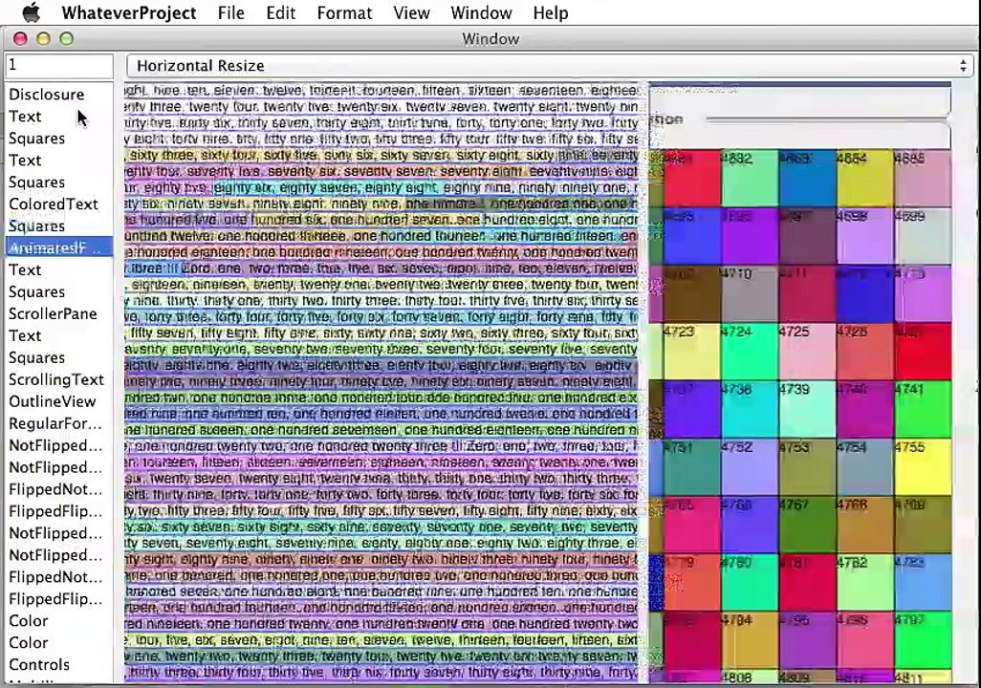Click the window title bar labeled Window
981x688 pixels.
pyautogui.click(x=490, y=39)
